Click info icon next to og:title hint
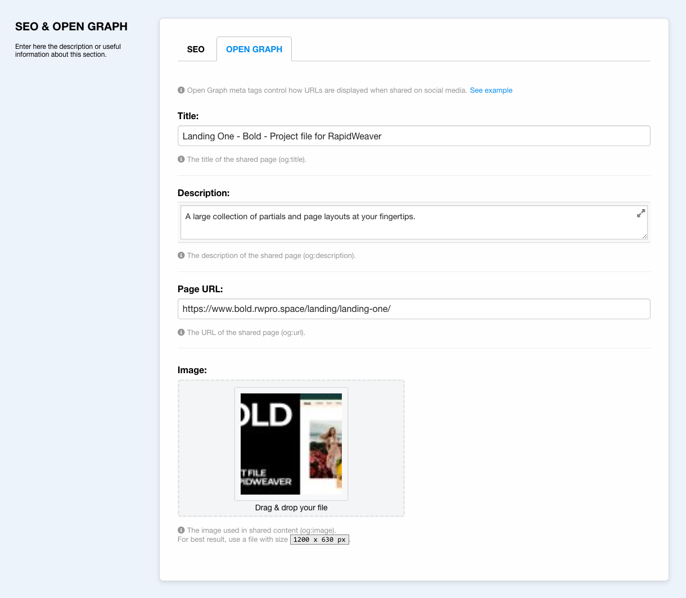 point(181,159)
